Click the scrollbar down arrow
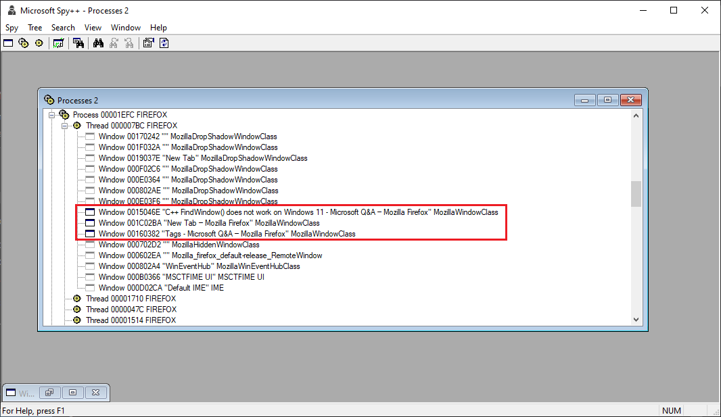Image resolution: width=721 pixels, height=417 pixels. 636,318
